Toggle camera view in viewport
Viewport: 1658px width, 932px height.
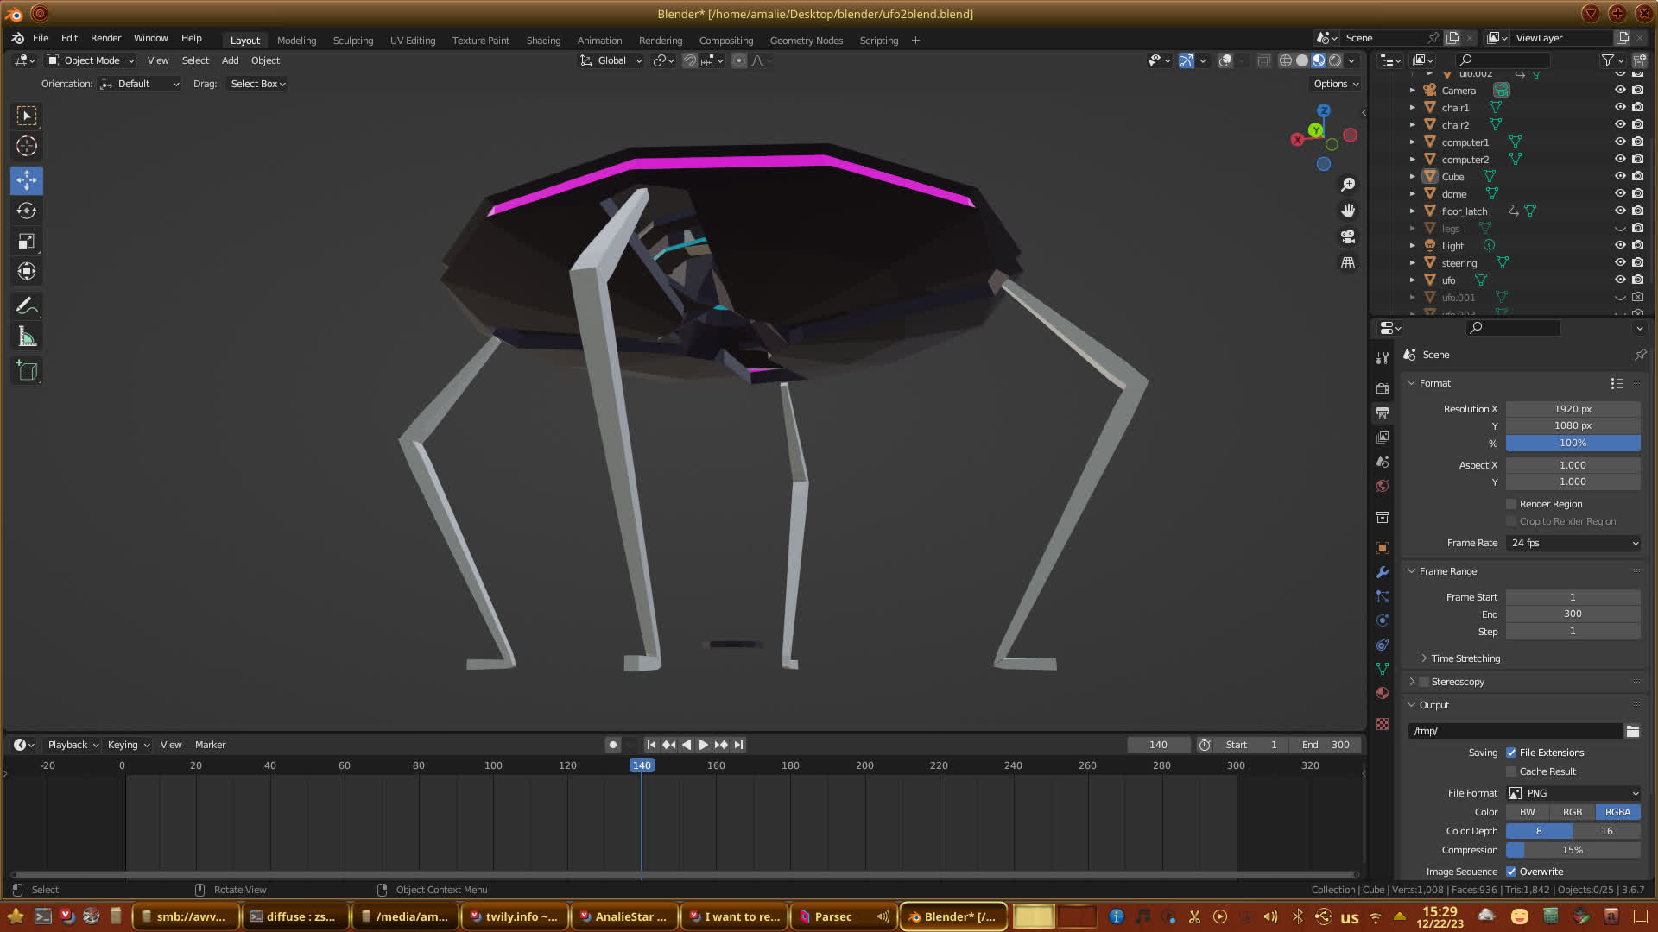pos(1348,236)
